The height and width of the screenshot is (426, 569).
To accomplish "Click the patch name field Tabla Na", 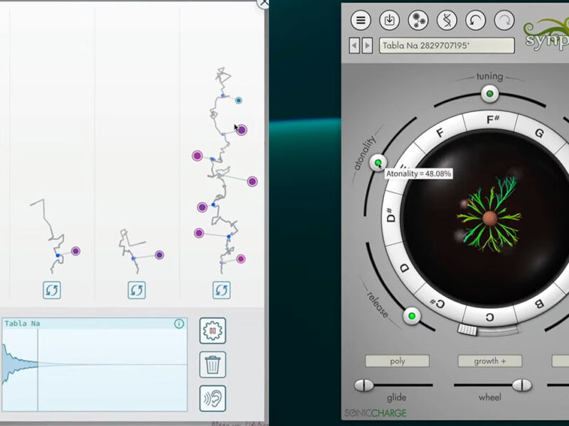I will click(x=446, y=46).
